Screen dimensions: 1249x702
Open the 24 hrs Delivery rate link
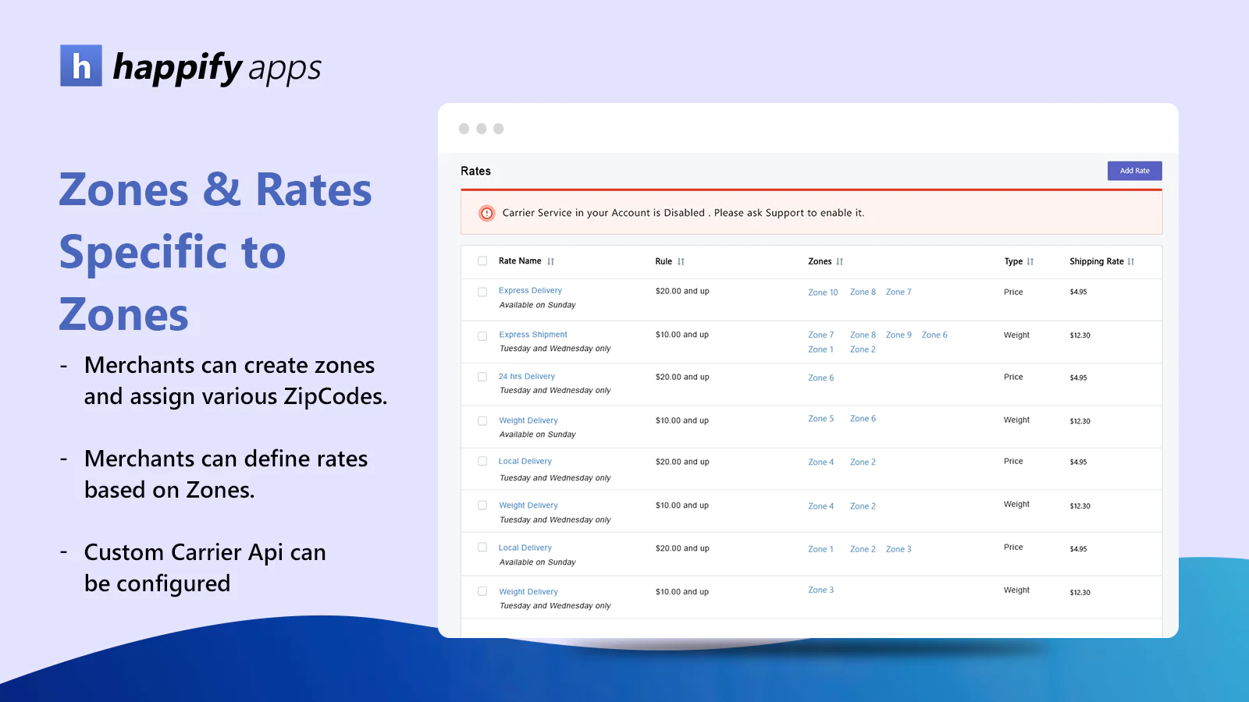pos(527,377)
